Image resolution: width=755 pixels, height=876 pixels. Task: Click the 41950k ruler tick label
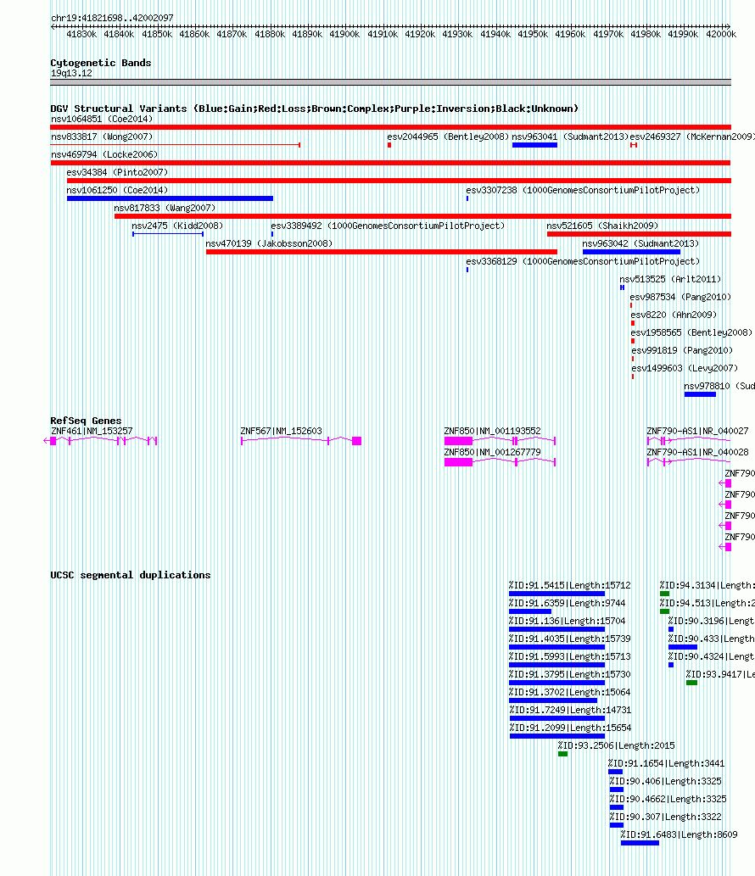click(x=533, y=34)
